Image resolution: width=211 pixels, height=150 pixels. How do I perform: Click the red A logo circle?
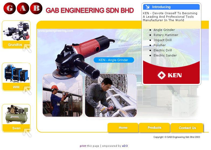tap(23, 8)
